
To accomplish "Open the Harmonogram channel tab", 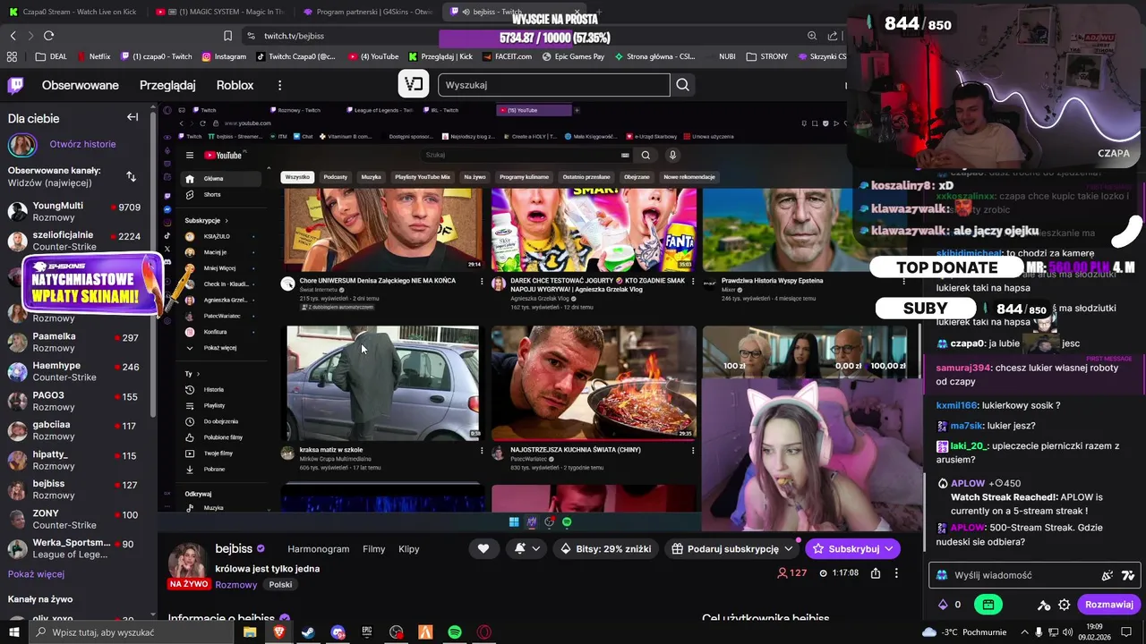I will click(318, 548).
